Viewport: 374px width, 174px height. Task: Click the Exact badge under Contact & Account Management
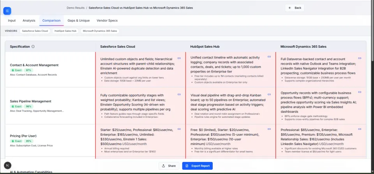(16, 70)
